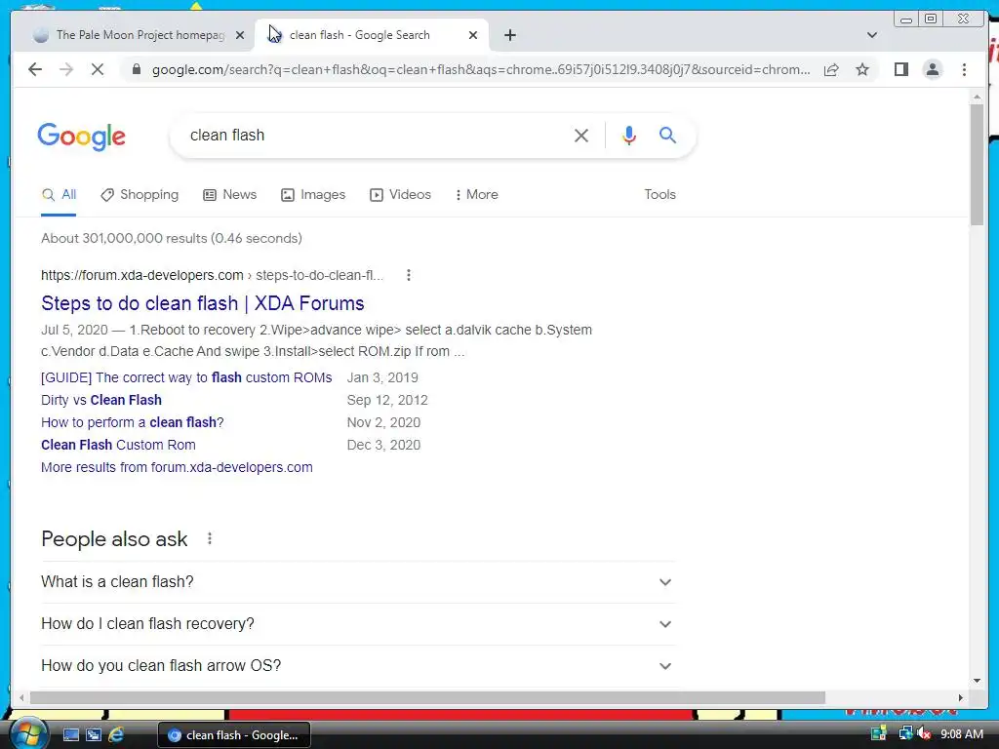Click horizontal scrollbar right arrow
This screenshot has width=999, height=749.
(961, 698)
